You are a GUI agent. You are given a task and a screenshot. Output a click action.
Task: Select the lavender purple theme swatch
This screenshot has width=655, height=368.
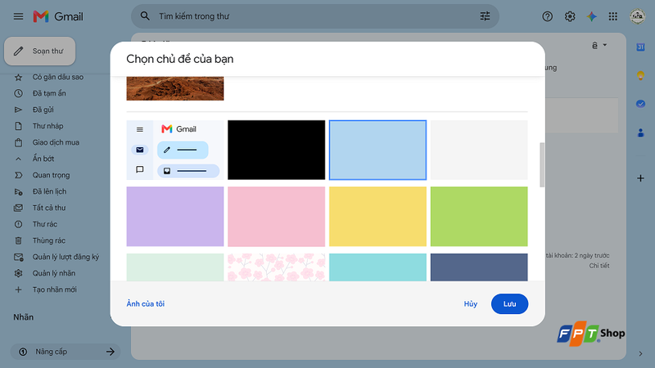click(175, 217)
